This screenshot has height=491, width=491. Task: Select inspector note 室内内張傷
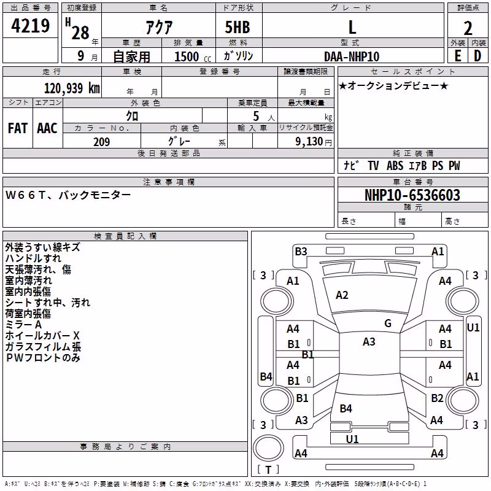(x=28, y=291)
